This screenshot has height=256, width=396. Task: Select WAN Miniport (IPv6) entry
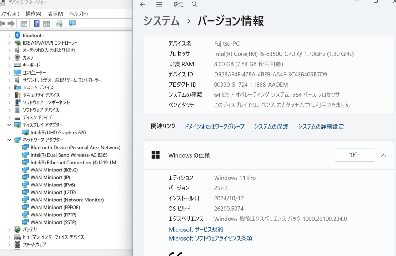pos(53,185)
